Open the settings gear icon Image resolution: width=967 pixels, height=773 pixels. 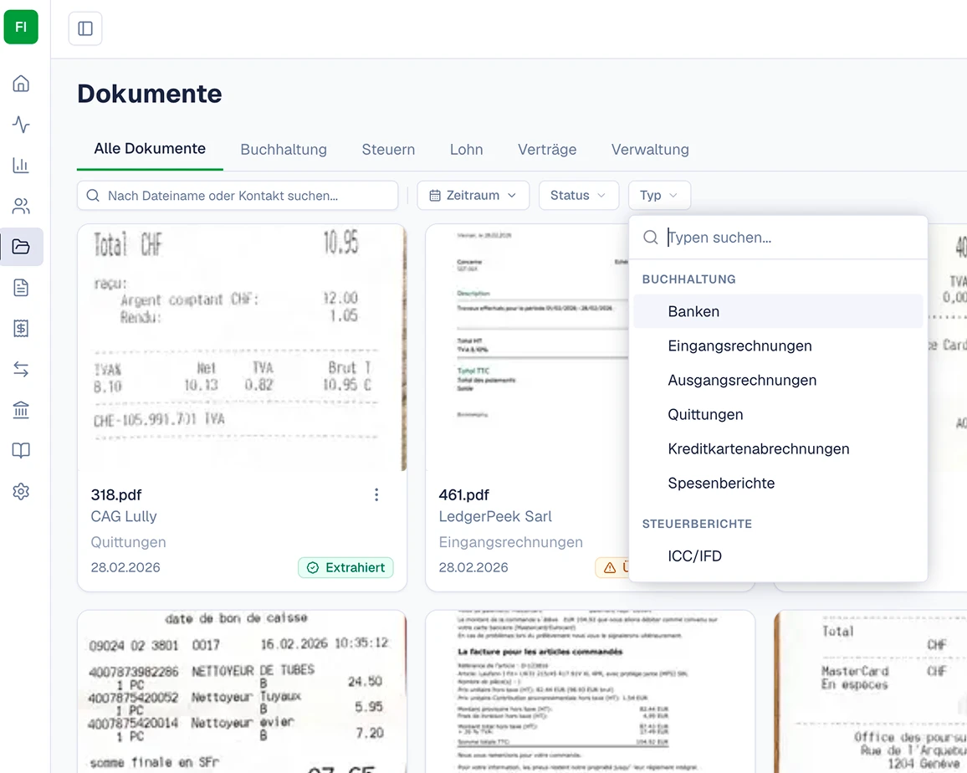(21, 492)
